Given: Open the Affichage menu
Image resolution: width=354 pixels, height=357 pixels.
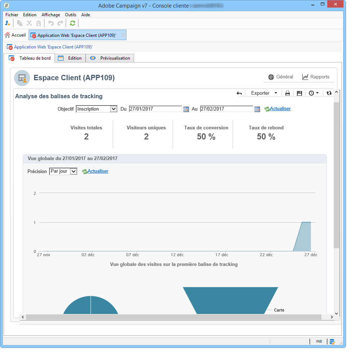Looking at the screenshot, I should 51,15.
